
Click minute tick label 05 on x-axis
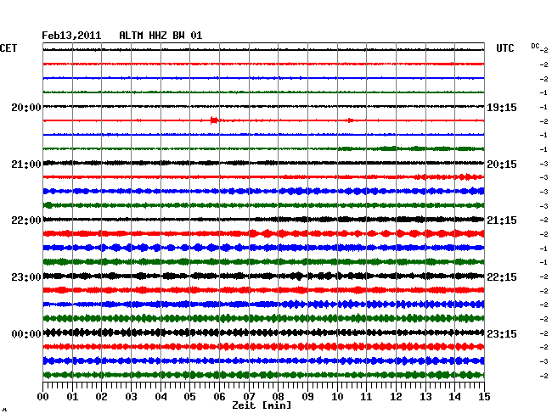[189, 397]
